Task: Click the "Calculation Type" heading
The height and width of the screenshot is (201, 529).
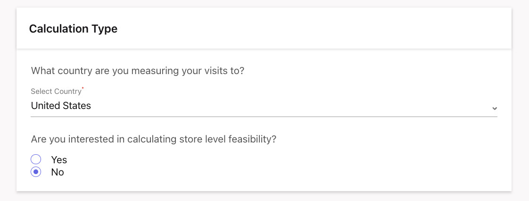Action: point(73,29)
